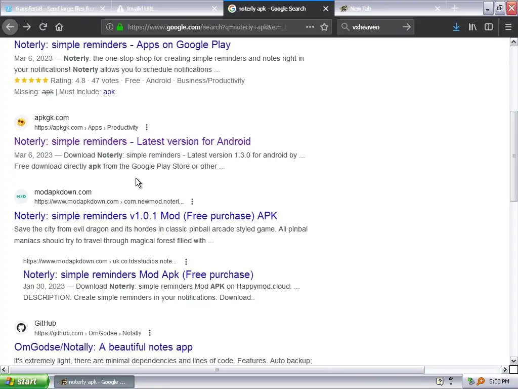
Task: Click the vertical scrollbar thumb
Action: pyautogui.click(x=514, y=156)
